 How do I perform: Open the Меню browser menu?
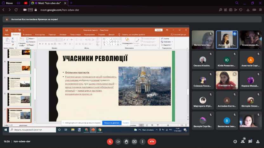[x=7, y=3]
